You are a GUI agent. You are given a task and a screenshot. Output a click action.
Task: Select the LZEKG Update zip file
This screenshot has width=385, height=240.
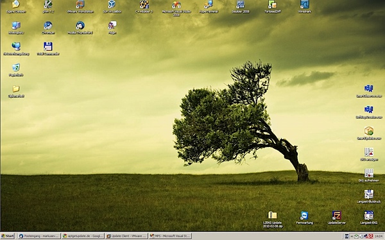[272, 219]
